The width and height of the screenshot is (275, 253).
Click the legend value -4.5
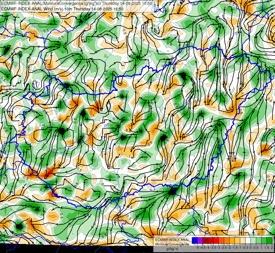pyautogui.click(x=203, y=248)
